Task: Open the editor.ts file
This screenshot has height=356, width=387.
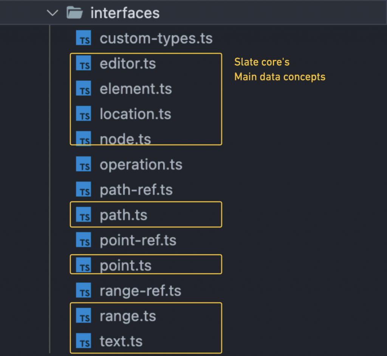Action: [127, 64]
